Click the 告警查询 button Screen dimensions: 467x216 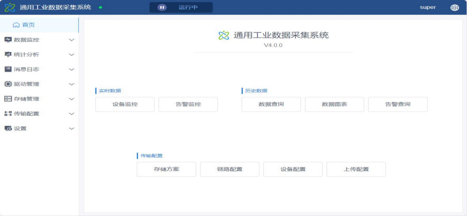pyautogui.click(x=397, y=104)
